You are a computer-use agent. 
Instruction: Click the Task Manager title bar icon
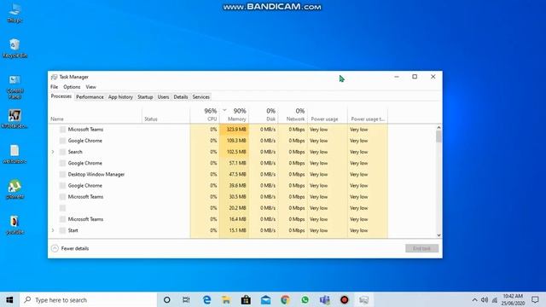pos(54,77)
